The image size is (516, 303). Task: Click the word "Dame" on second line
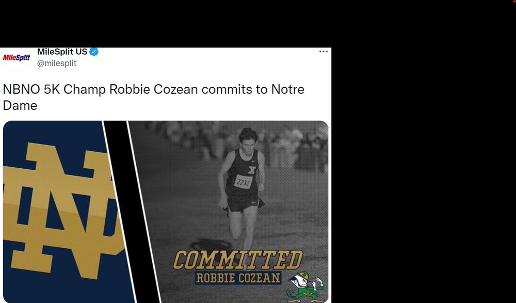click(x=20, y=106)
